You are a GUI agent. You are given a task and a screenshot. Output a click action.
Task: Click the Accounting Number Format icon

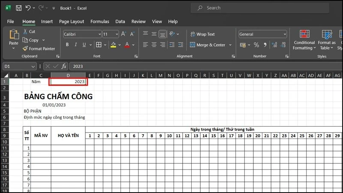pos(243,45)
